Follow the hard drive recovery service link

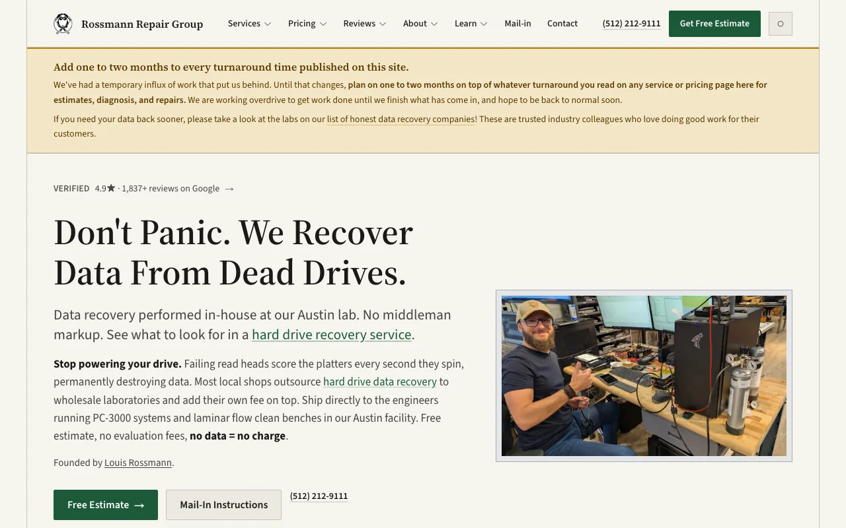coord(332,335)
